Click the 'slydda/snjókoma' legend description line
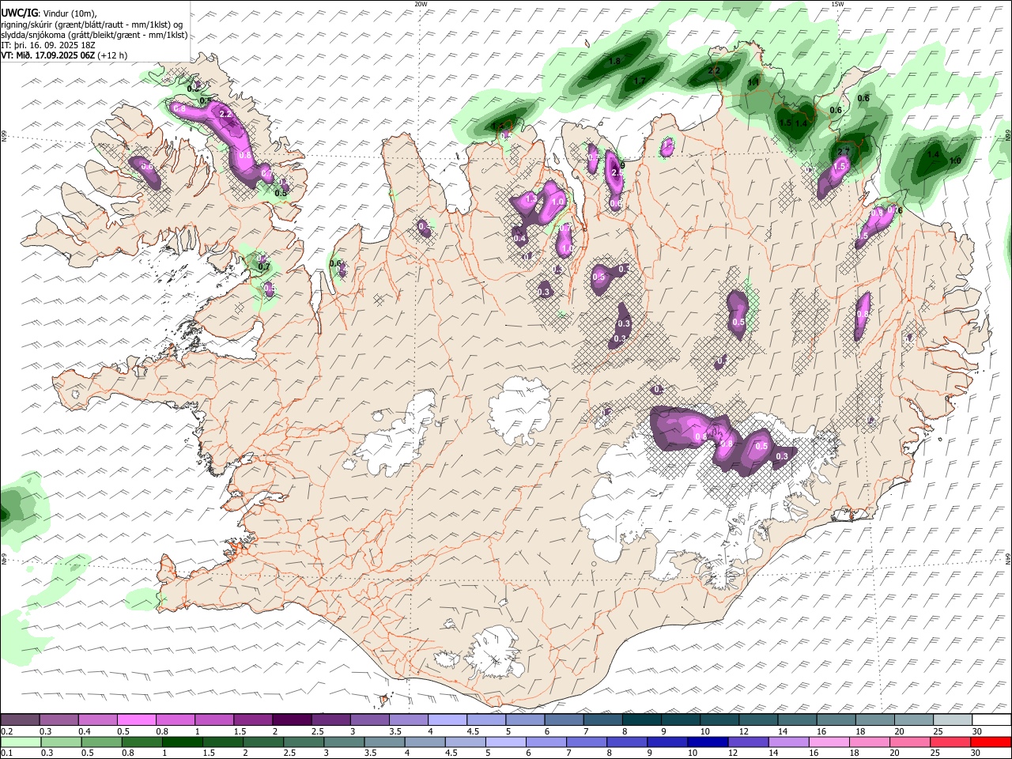 point(94,35)
